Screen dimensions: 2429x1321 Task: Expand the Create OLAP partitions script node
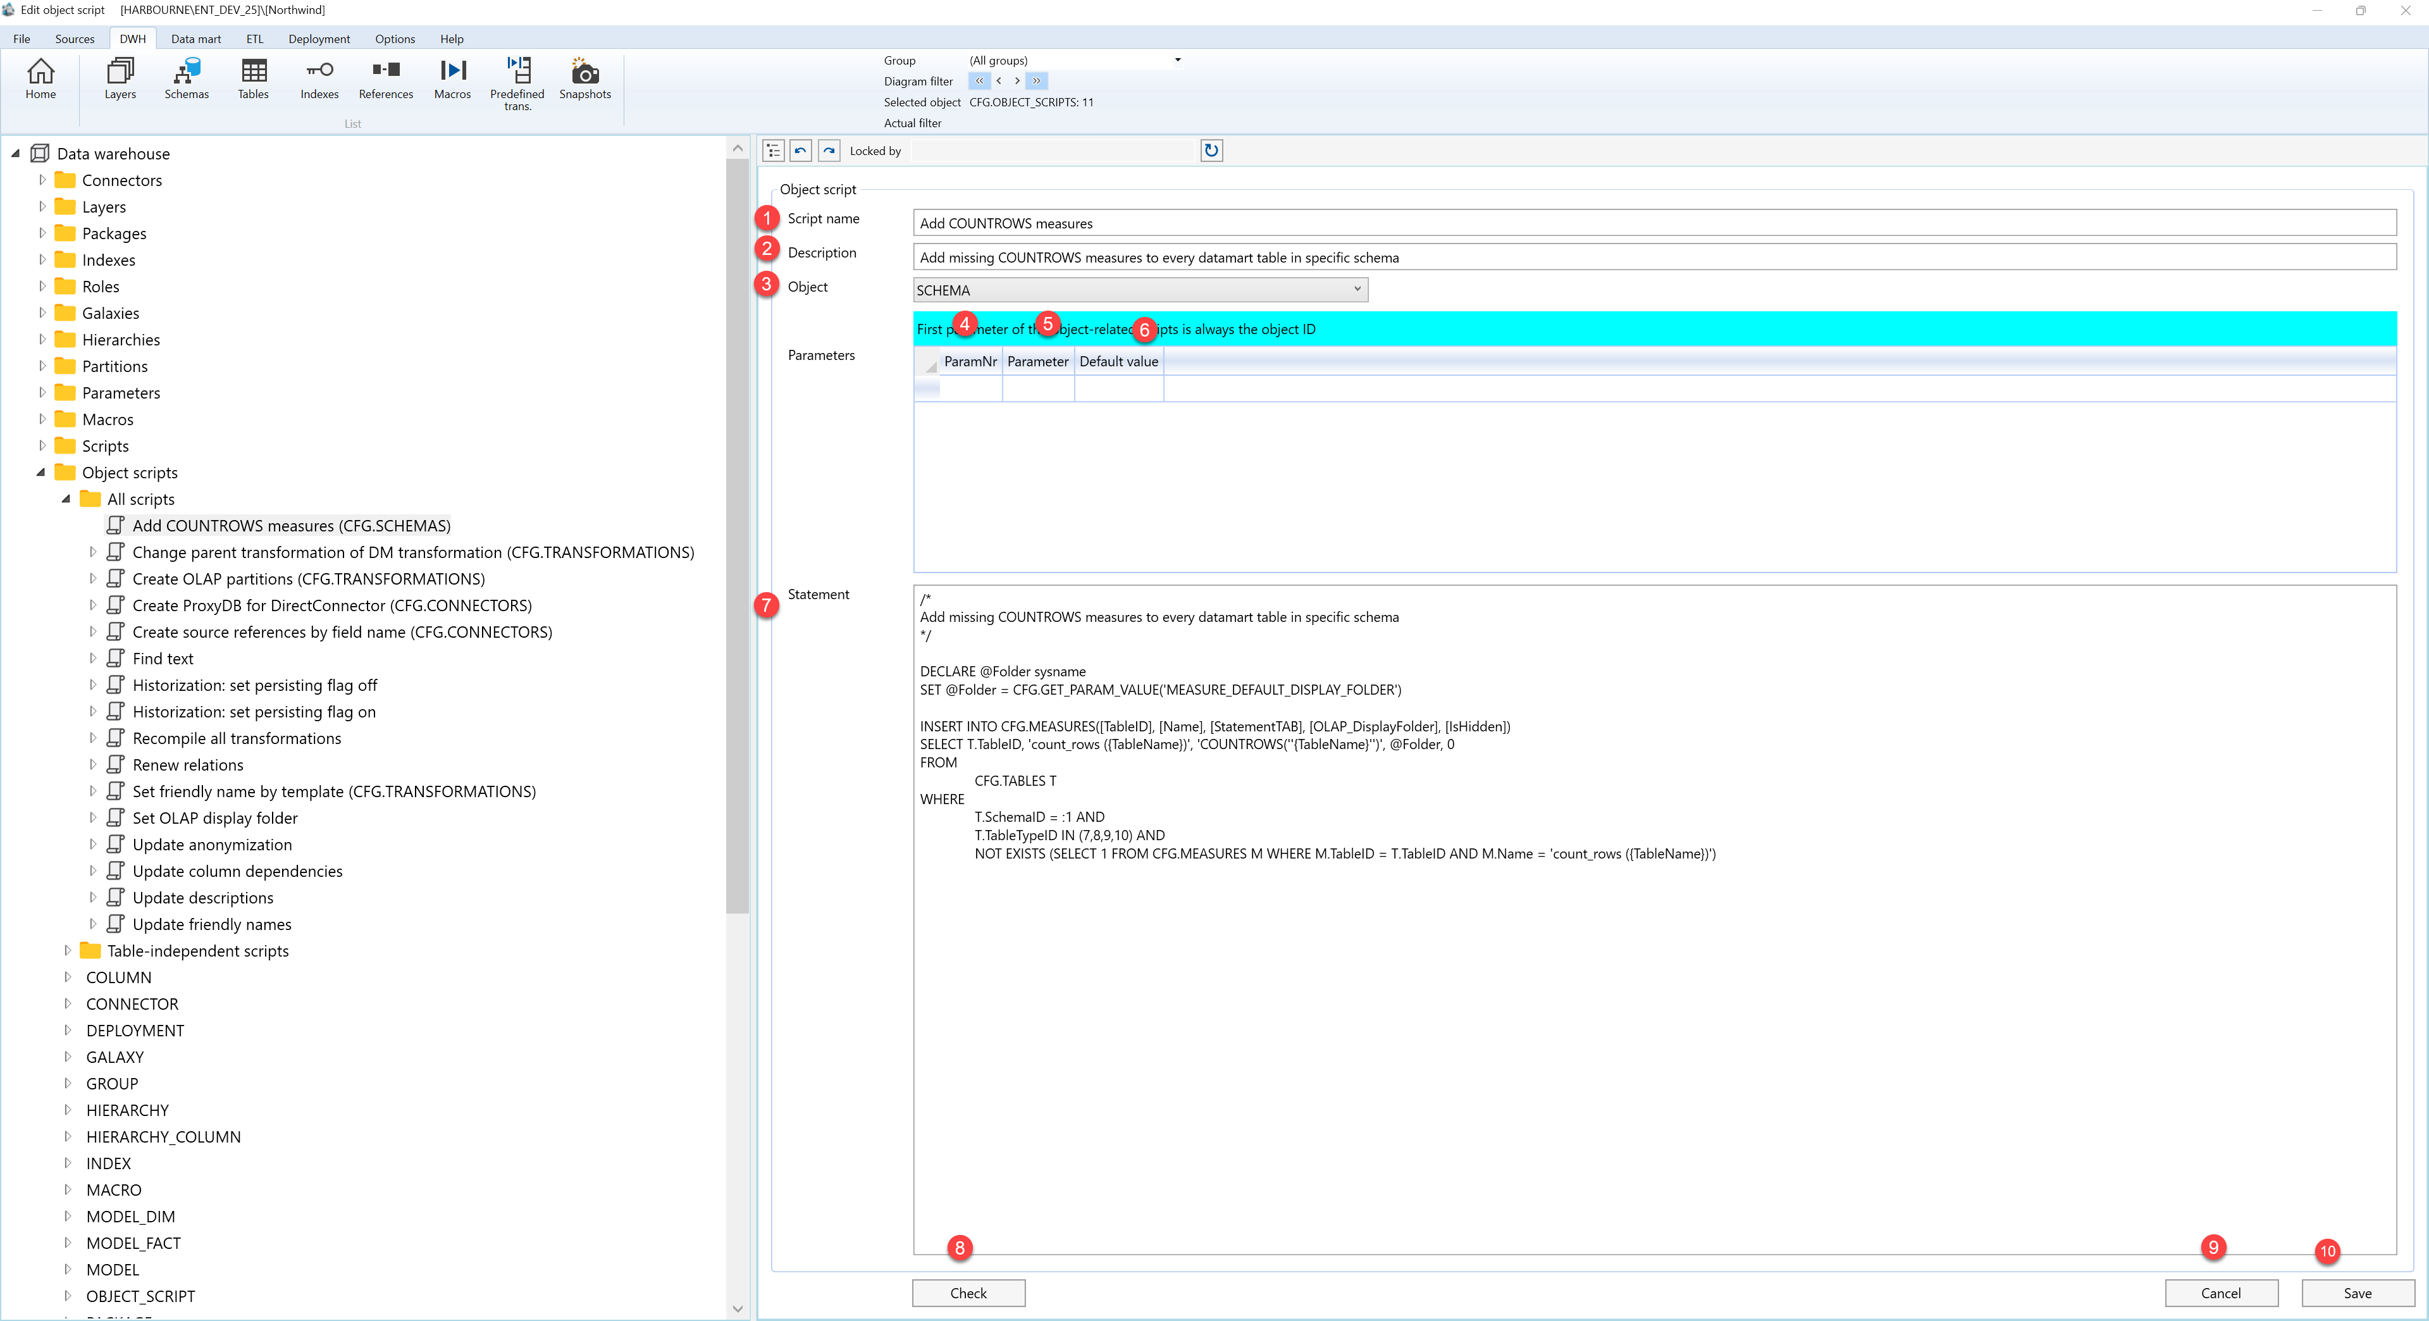[92, 579]
